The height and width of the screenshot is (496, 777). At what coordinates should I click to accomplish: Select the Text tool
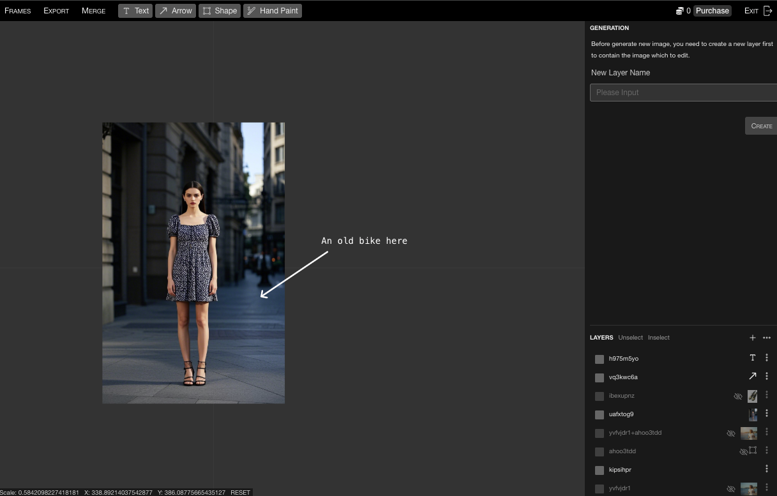click(135, 11)
